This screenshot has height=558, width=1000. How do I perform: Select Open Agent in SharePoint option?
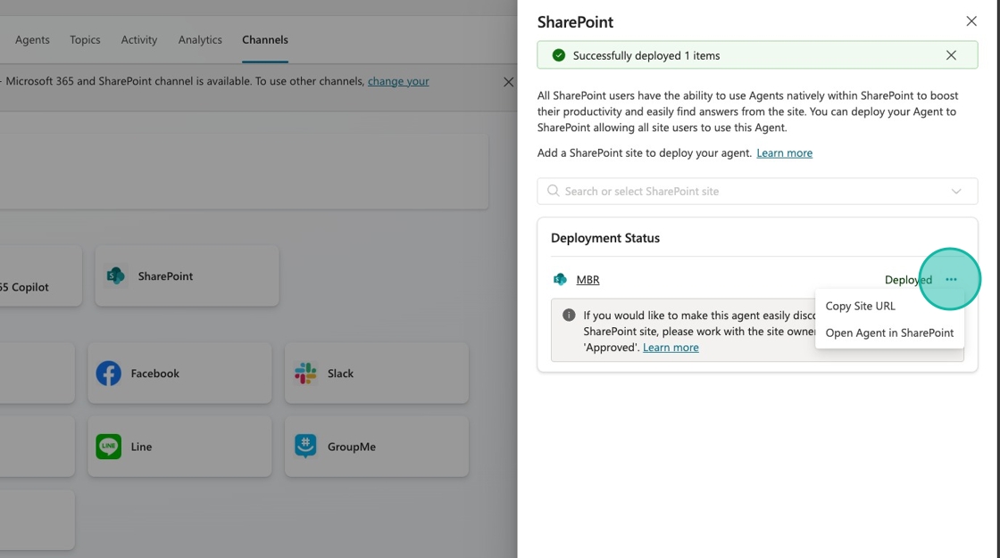click(889, 332)
